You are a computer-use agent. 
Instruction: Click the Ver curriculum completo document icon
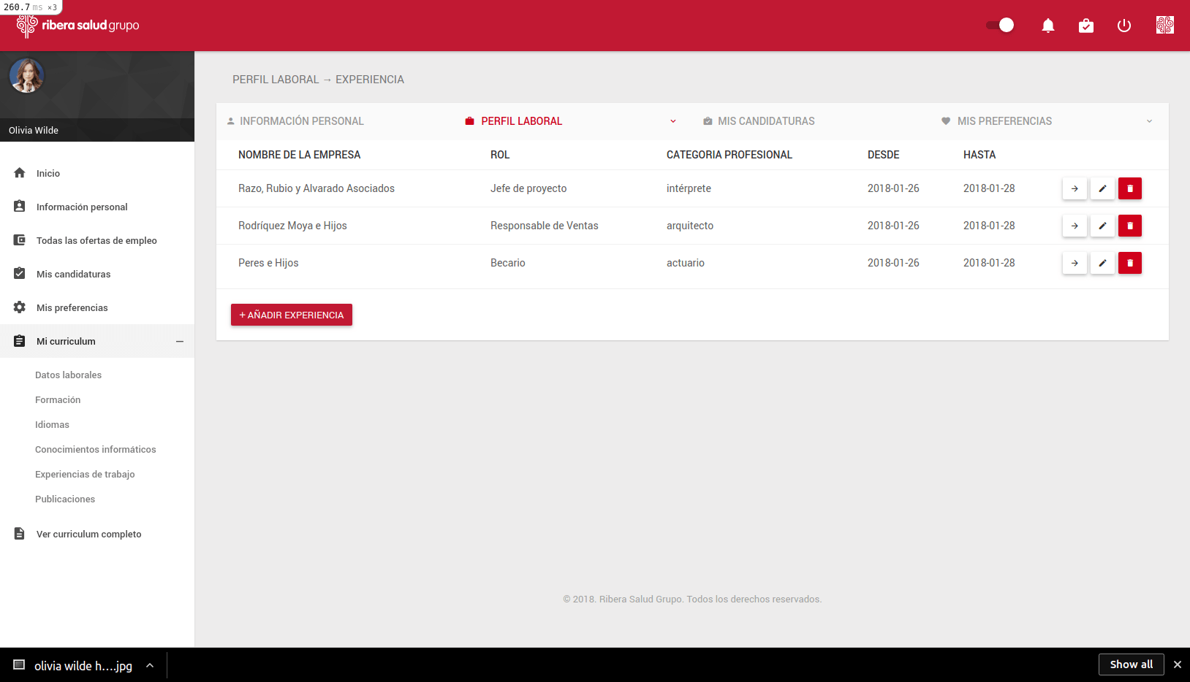pyautogui.click(x=20, y=534)
